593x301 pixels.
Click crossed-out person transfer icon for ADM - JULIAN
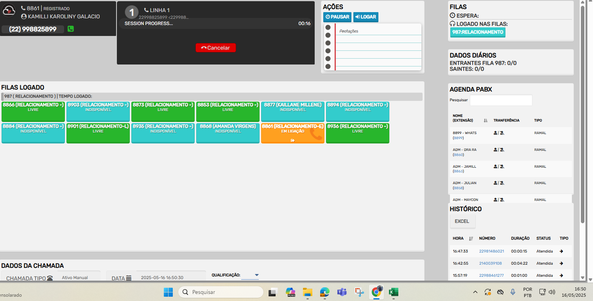point(502,183)
